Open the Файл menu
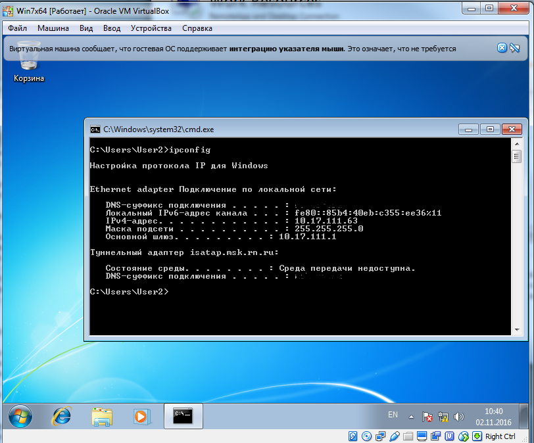 click(17, 28)
